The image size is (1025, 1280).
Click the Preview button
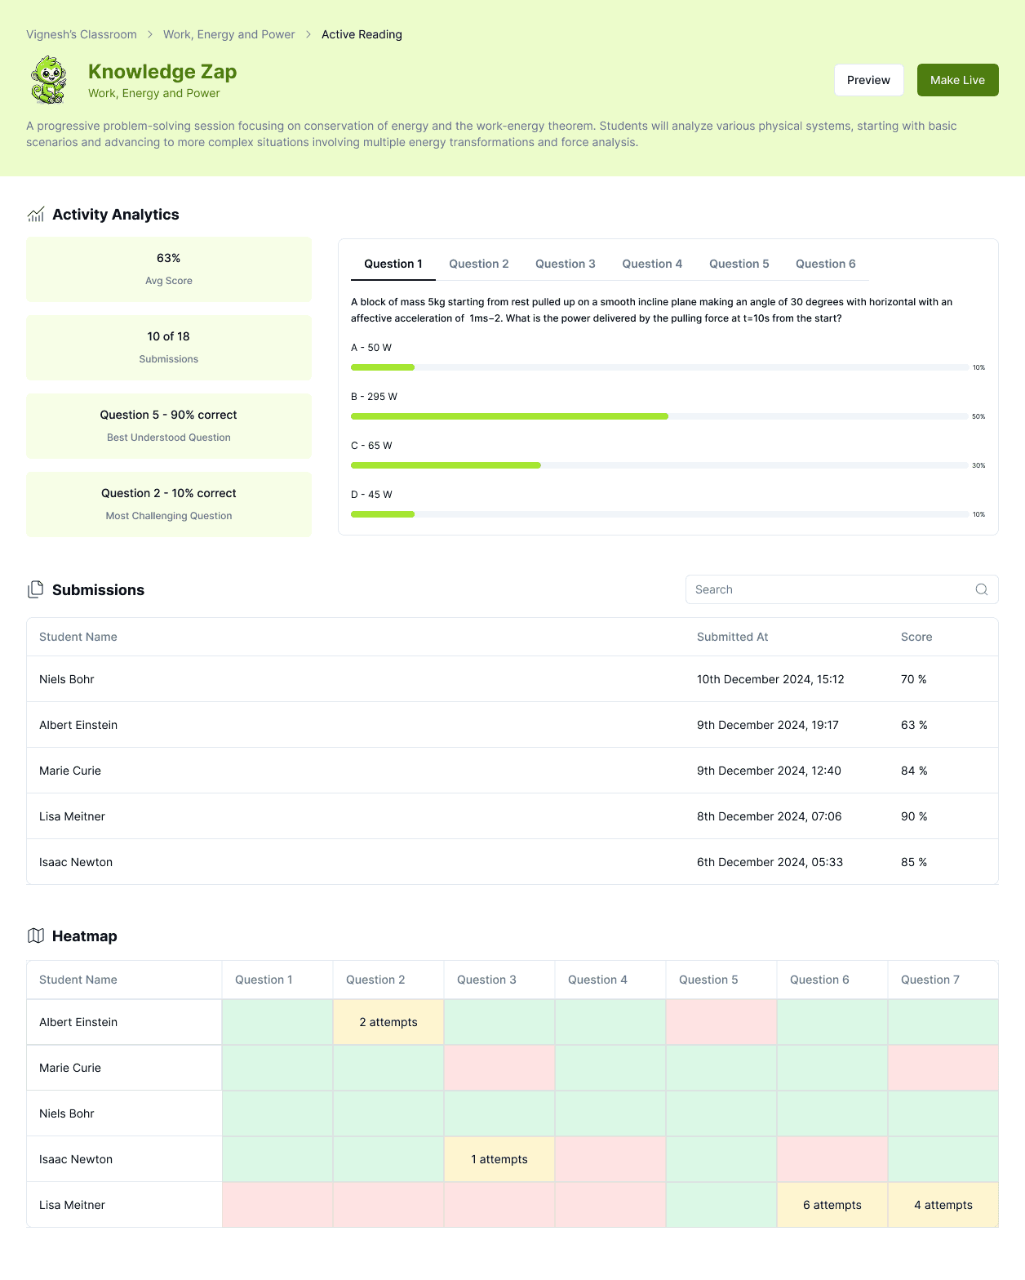[868, 80]
